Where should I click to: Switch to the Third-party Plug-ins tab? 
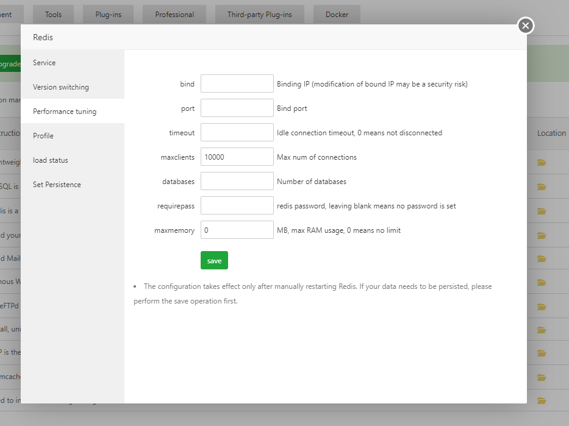(259, 15)
